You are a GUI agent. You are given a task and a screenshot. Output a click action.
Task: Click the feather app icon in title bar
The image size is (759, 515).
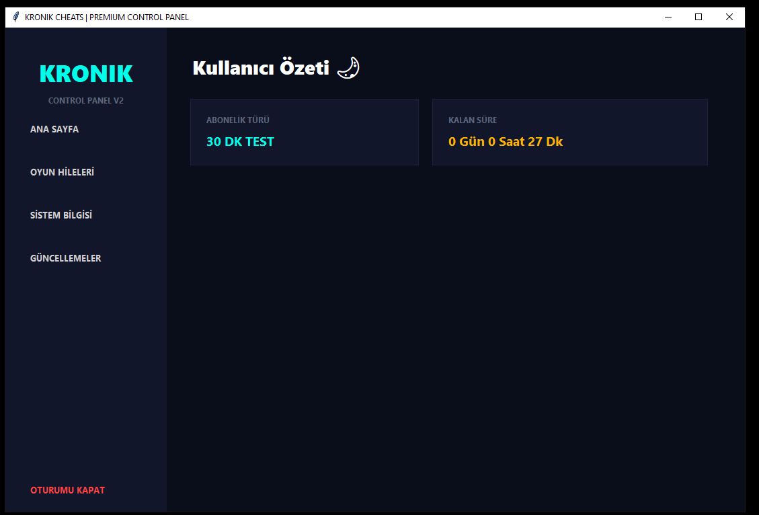click(15, 17)
